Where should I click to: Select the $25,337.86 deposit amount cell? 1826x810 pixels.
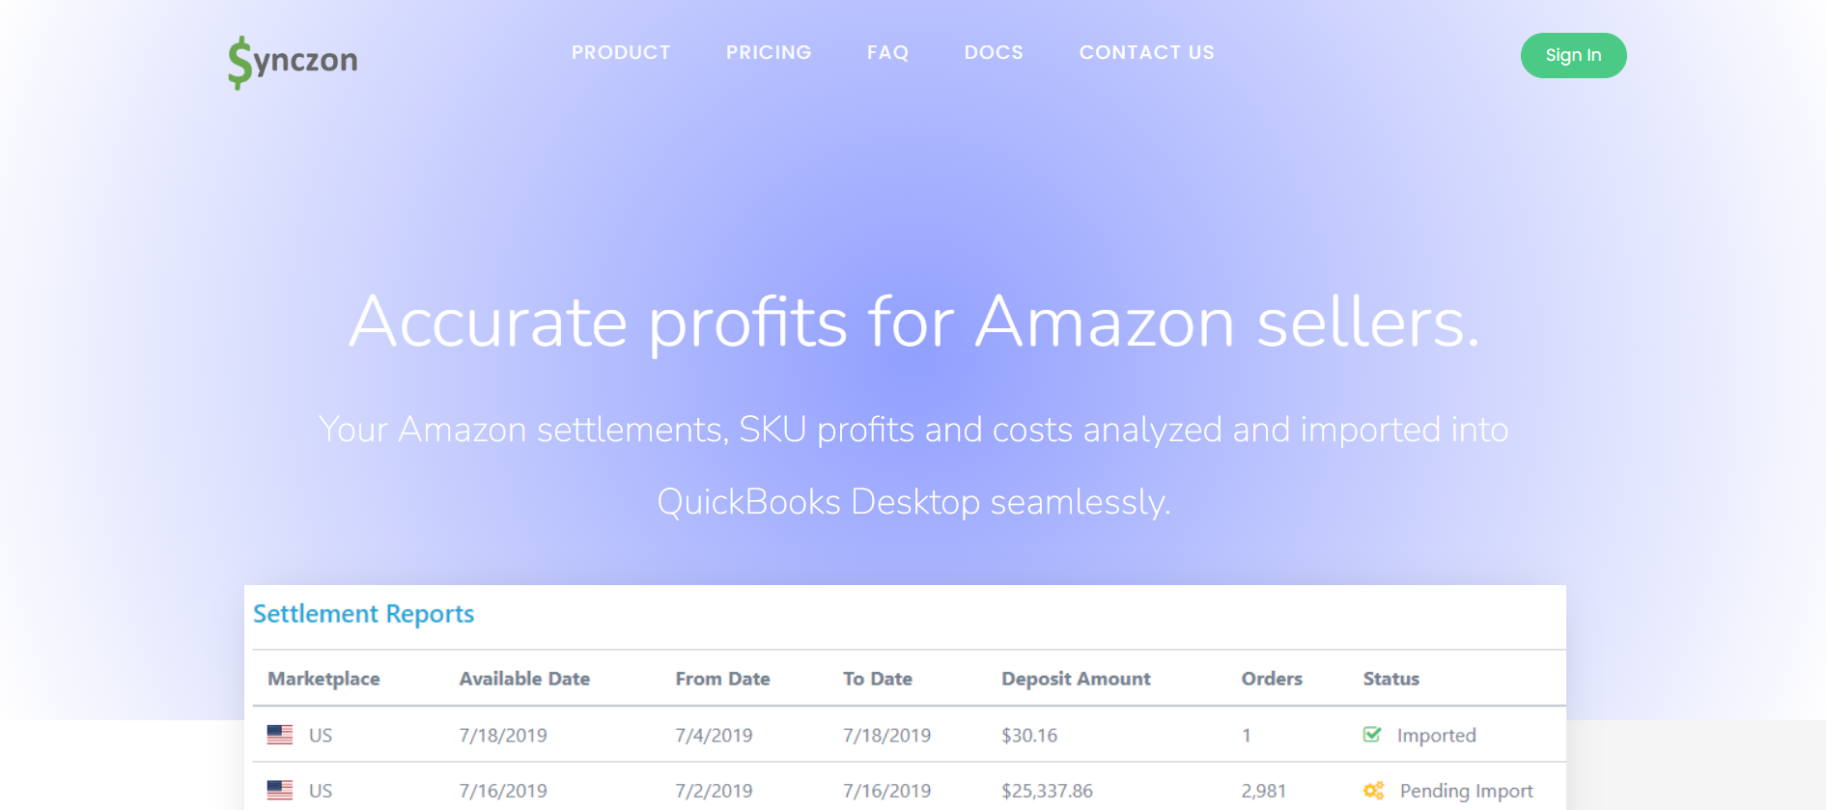(x=1047, y=791)
